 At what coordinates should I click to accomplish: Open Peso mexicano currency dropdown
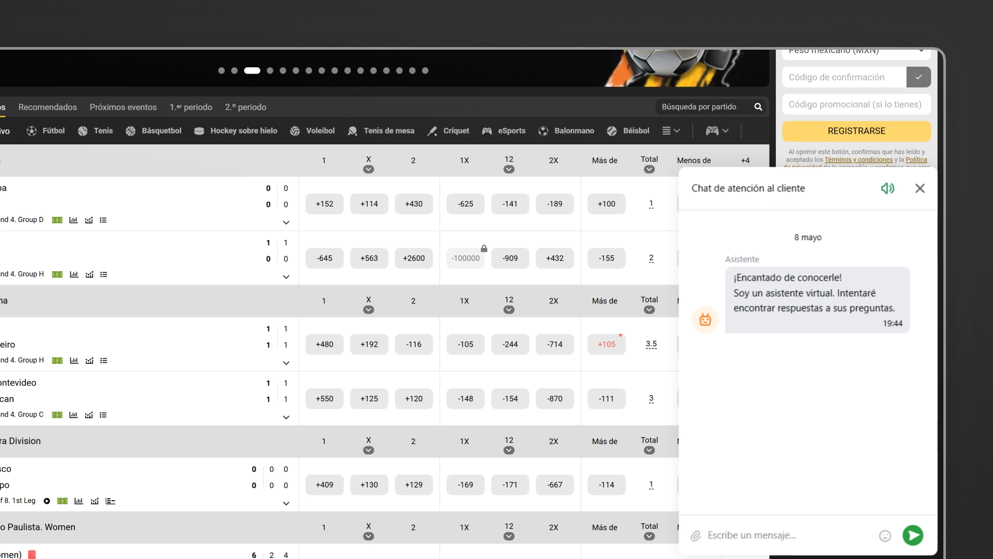pyautogui.click(x=856, y=54)
